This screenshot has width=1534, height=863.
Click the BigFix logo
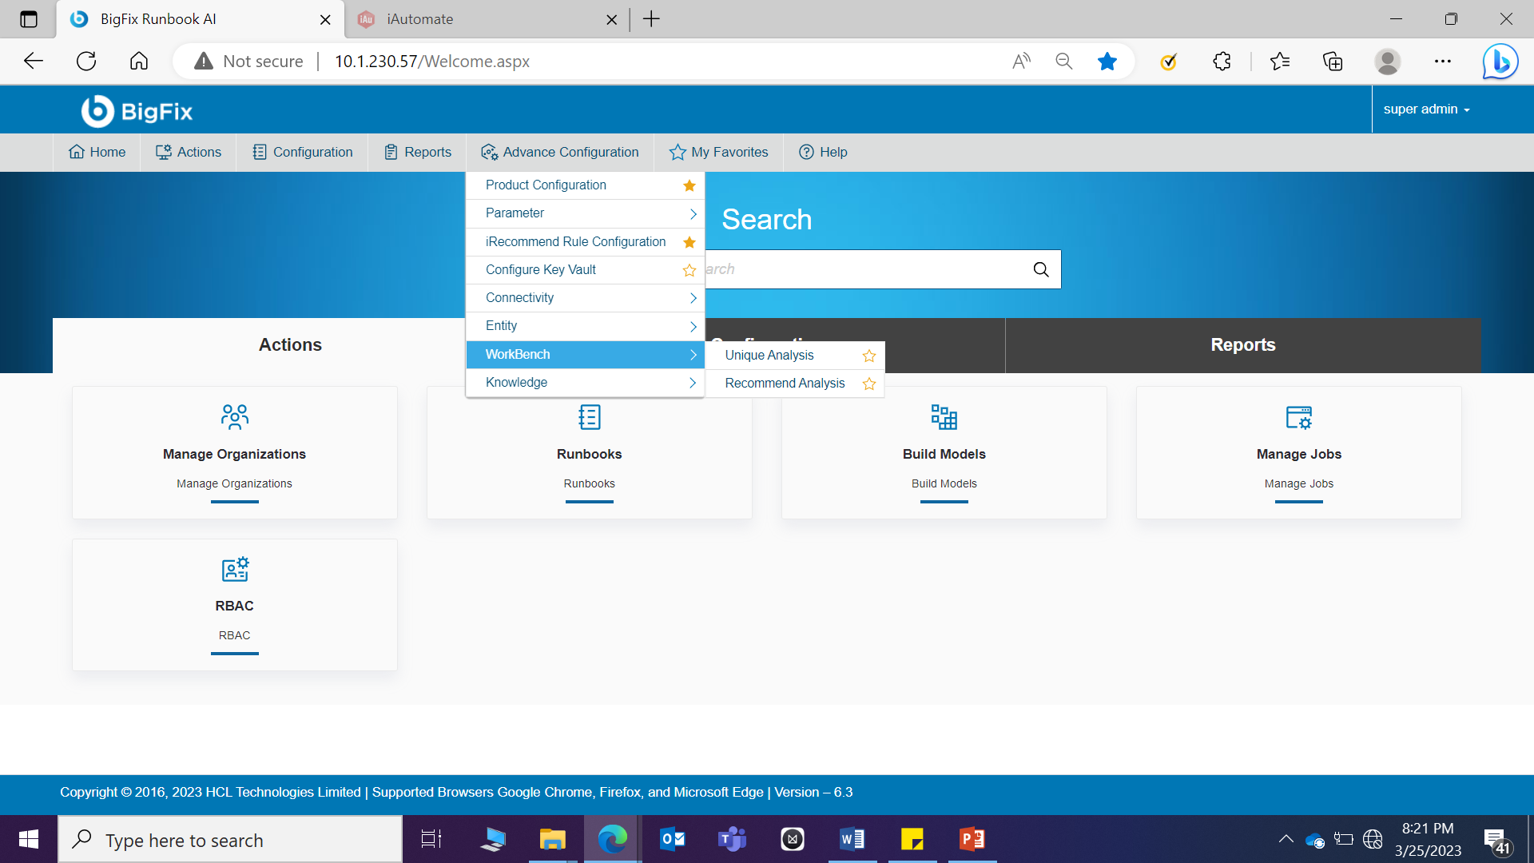137,111
